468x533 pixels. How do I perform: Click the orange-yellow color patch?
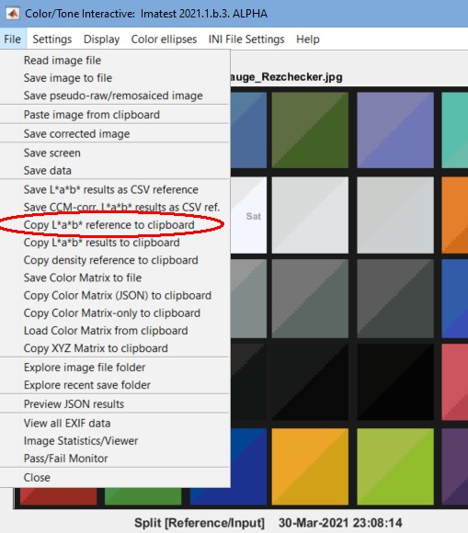point(310,467)
